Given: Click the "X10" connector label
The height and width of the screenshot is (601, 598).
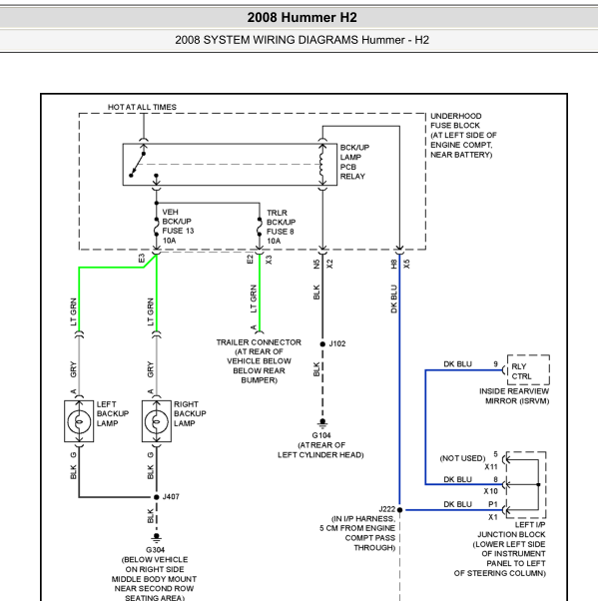Looking at the screenshot, I should (490, 491).
